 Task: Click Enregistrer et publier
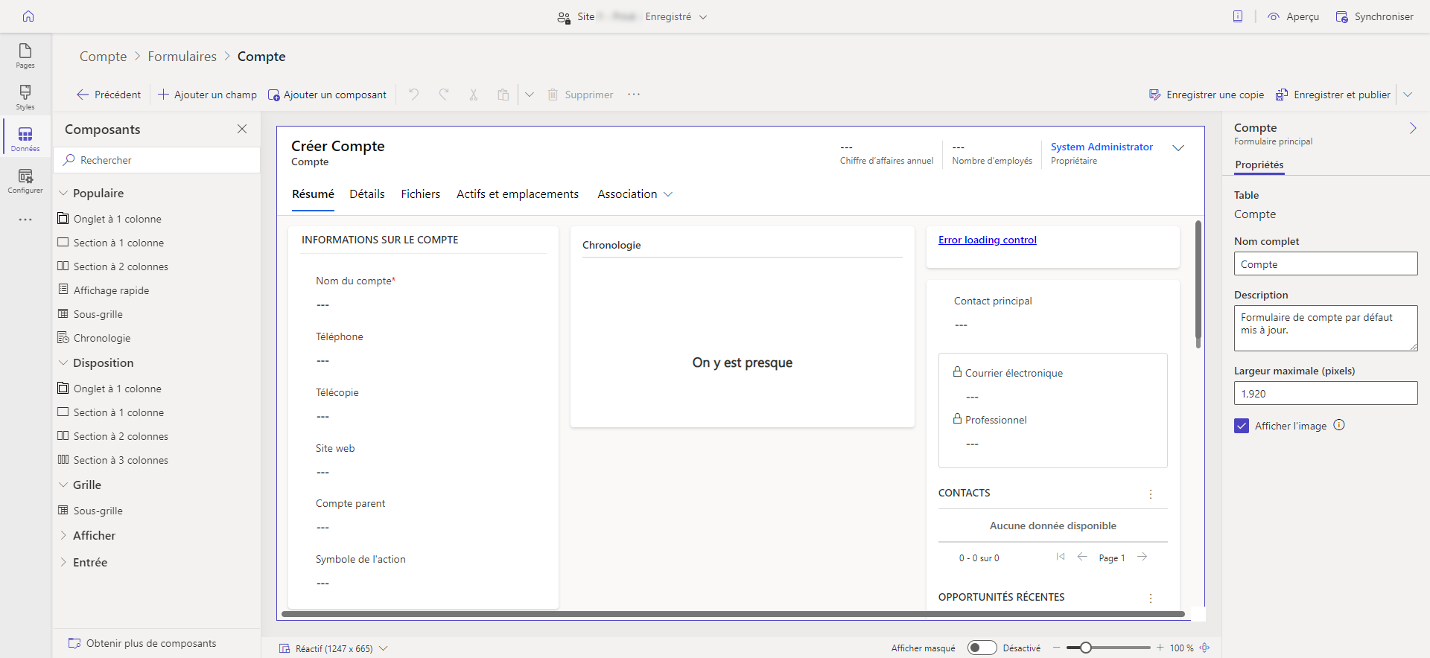click(x=1333, y=95)
